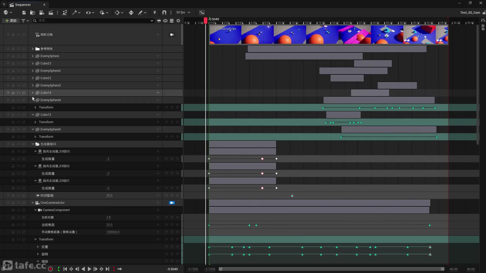
Task: Collapse the CameraComponent track
Action: 35,210
